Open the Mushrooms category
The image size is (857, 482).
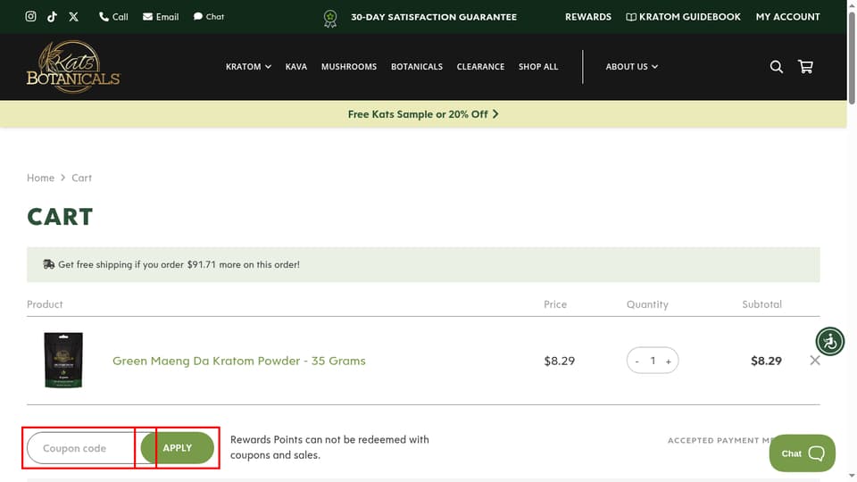(349, 67)
